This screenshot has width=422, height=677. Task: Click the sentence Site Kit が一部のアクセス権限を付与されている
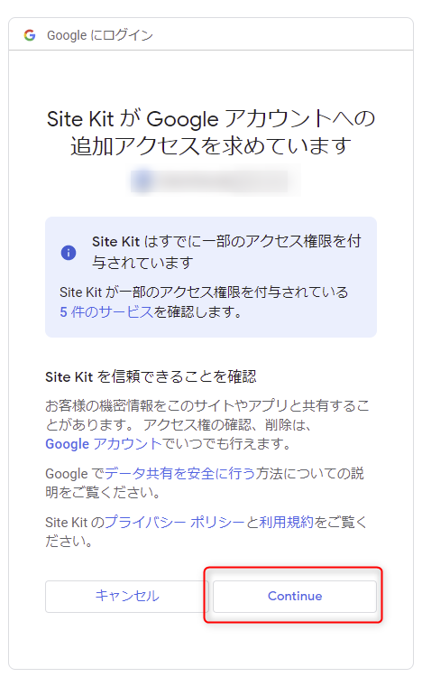click(204, 292)
